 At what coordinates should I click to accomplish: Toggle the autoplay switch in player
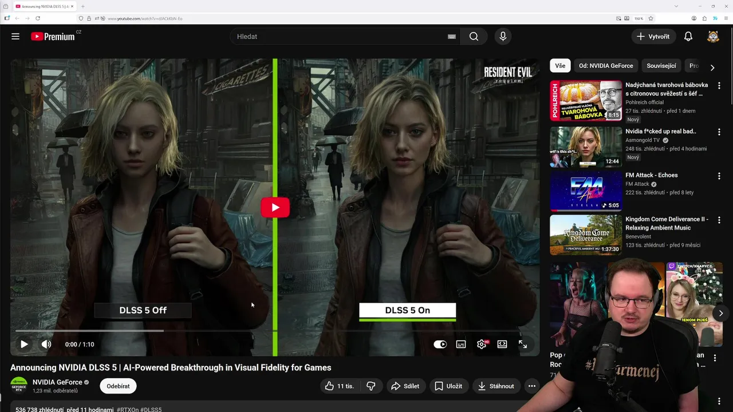tap(440, 344)
